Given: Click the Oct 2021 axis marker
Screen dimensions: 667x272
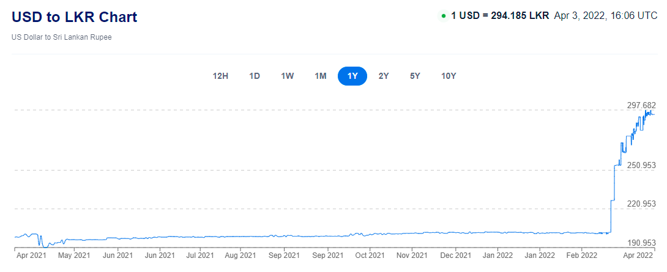Looking at the screenshot, I should 370,255.
